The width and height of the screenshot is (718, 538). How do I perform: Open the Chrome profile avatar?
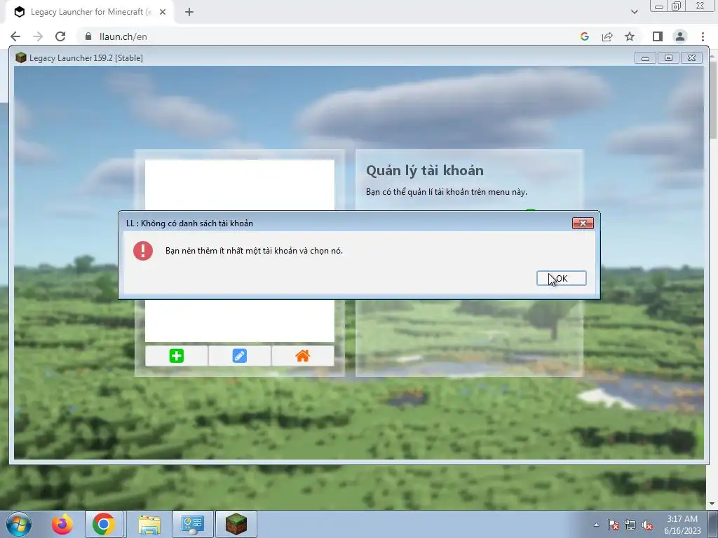click(x=680, y=36)
